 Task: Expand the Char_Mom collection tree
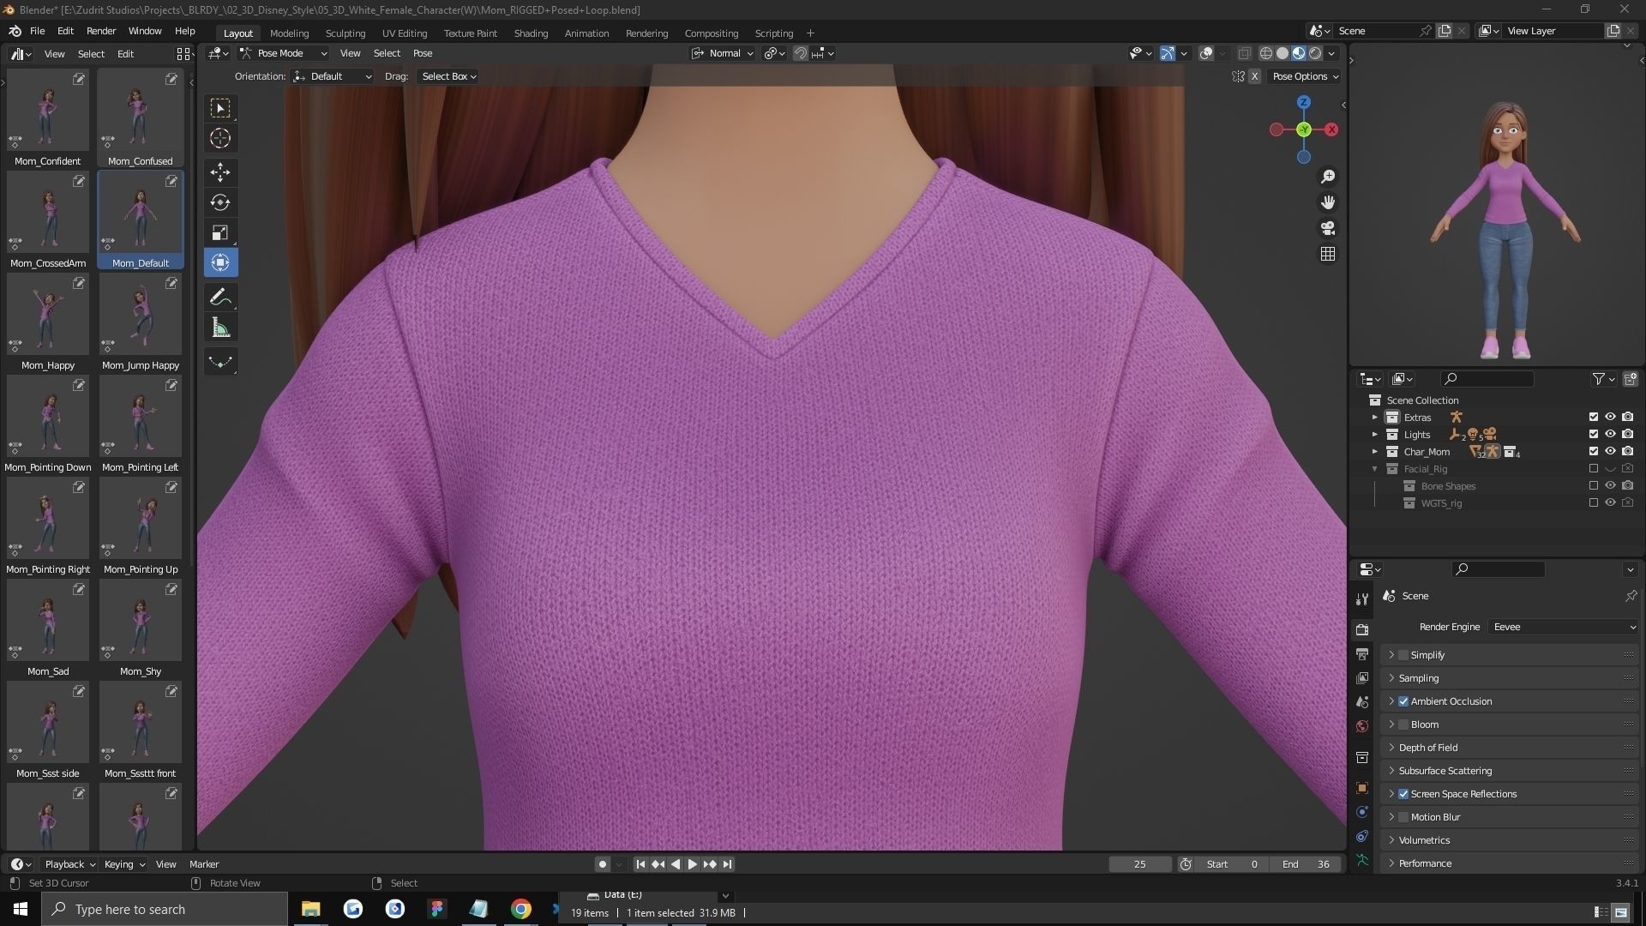pos(1375,452)
